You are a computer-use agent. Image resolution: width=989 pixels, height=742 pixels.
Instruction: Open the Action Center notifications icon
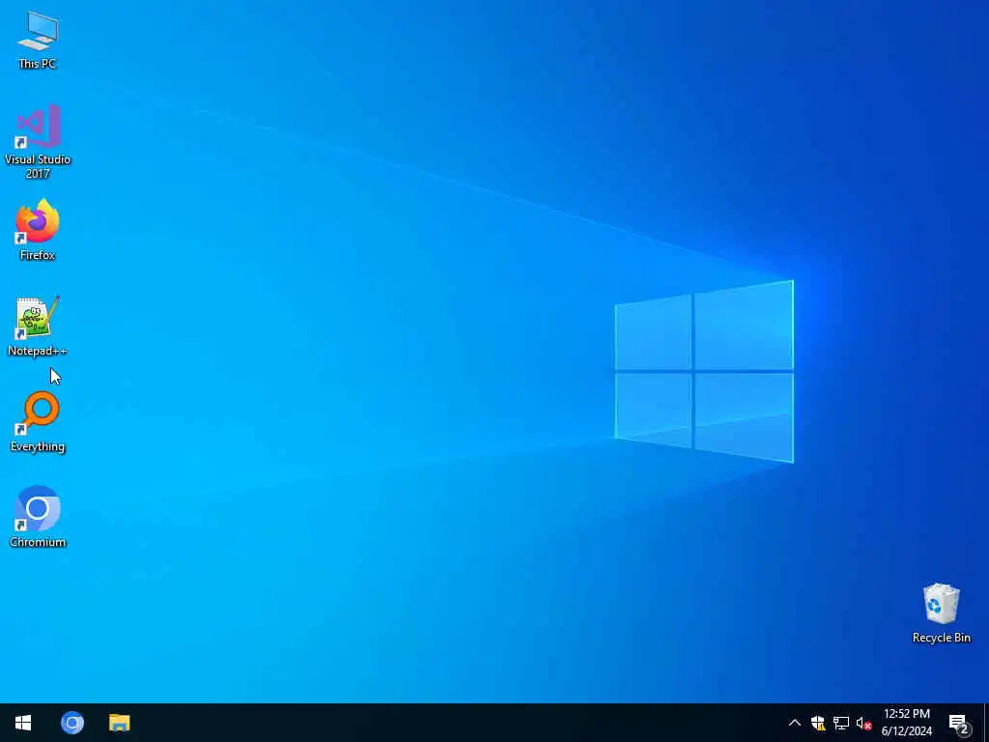pos(959,723)
